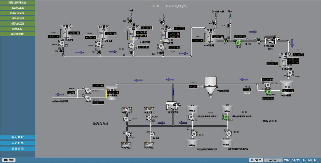
Task: Click the 历史趋势 button
Action: click(18, 143)
